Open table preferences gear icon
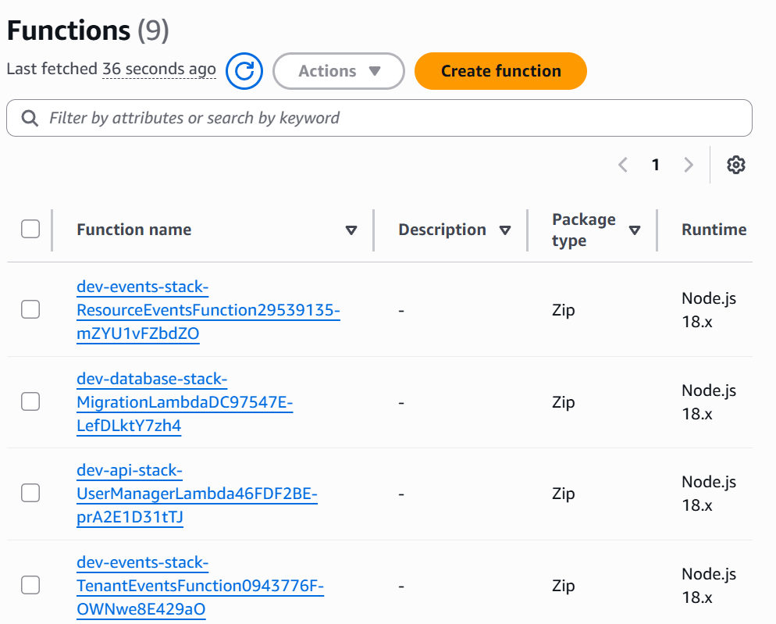776x624 pixels. tap(736, 165)
